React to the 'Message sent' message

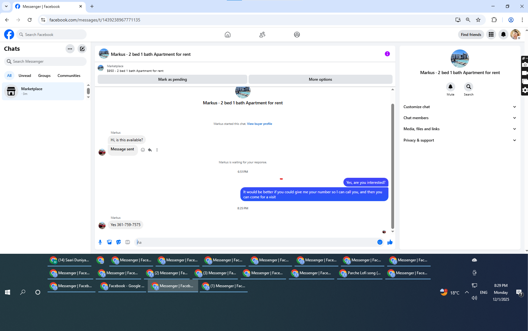[x=143, y=150]
